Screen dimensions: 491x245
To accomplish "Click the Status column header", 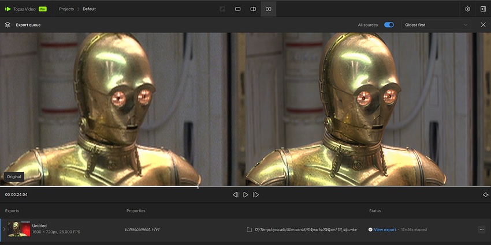I will [x=375, y=211].
